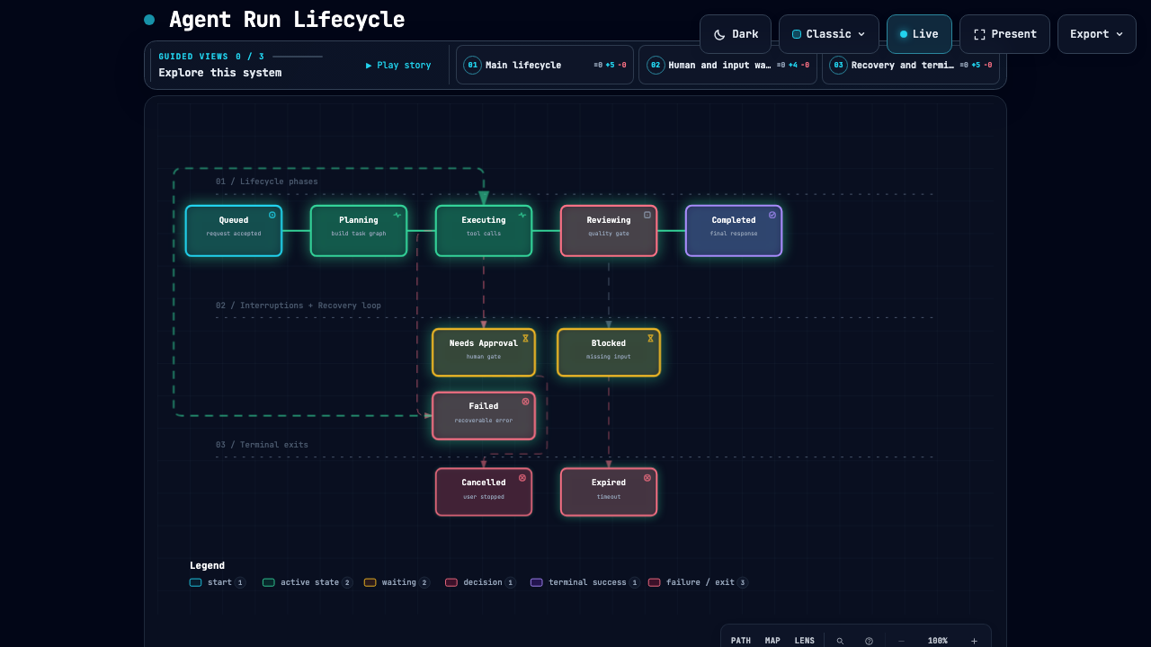This screenshot has width=1151, height=647.
Task: Click the '03 / Terminal exits' section label
Action: (x=262, y=445)
